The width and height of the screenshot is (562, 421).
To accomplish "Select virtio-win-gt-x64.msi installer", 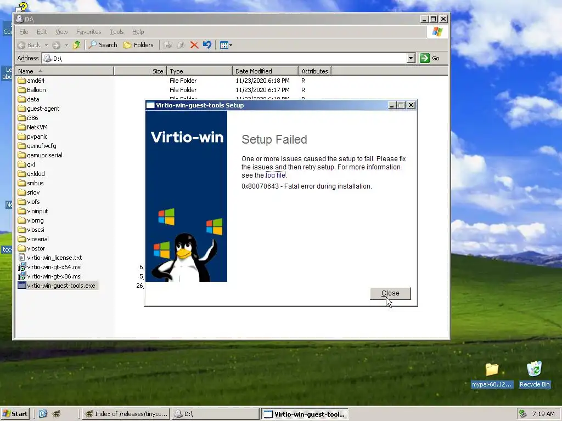I will 50,267.
